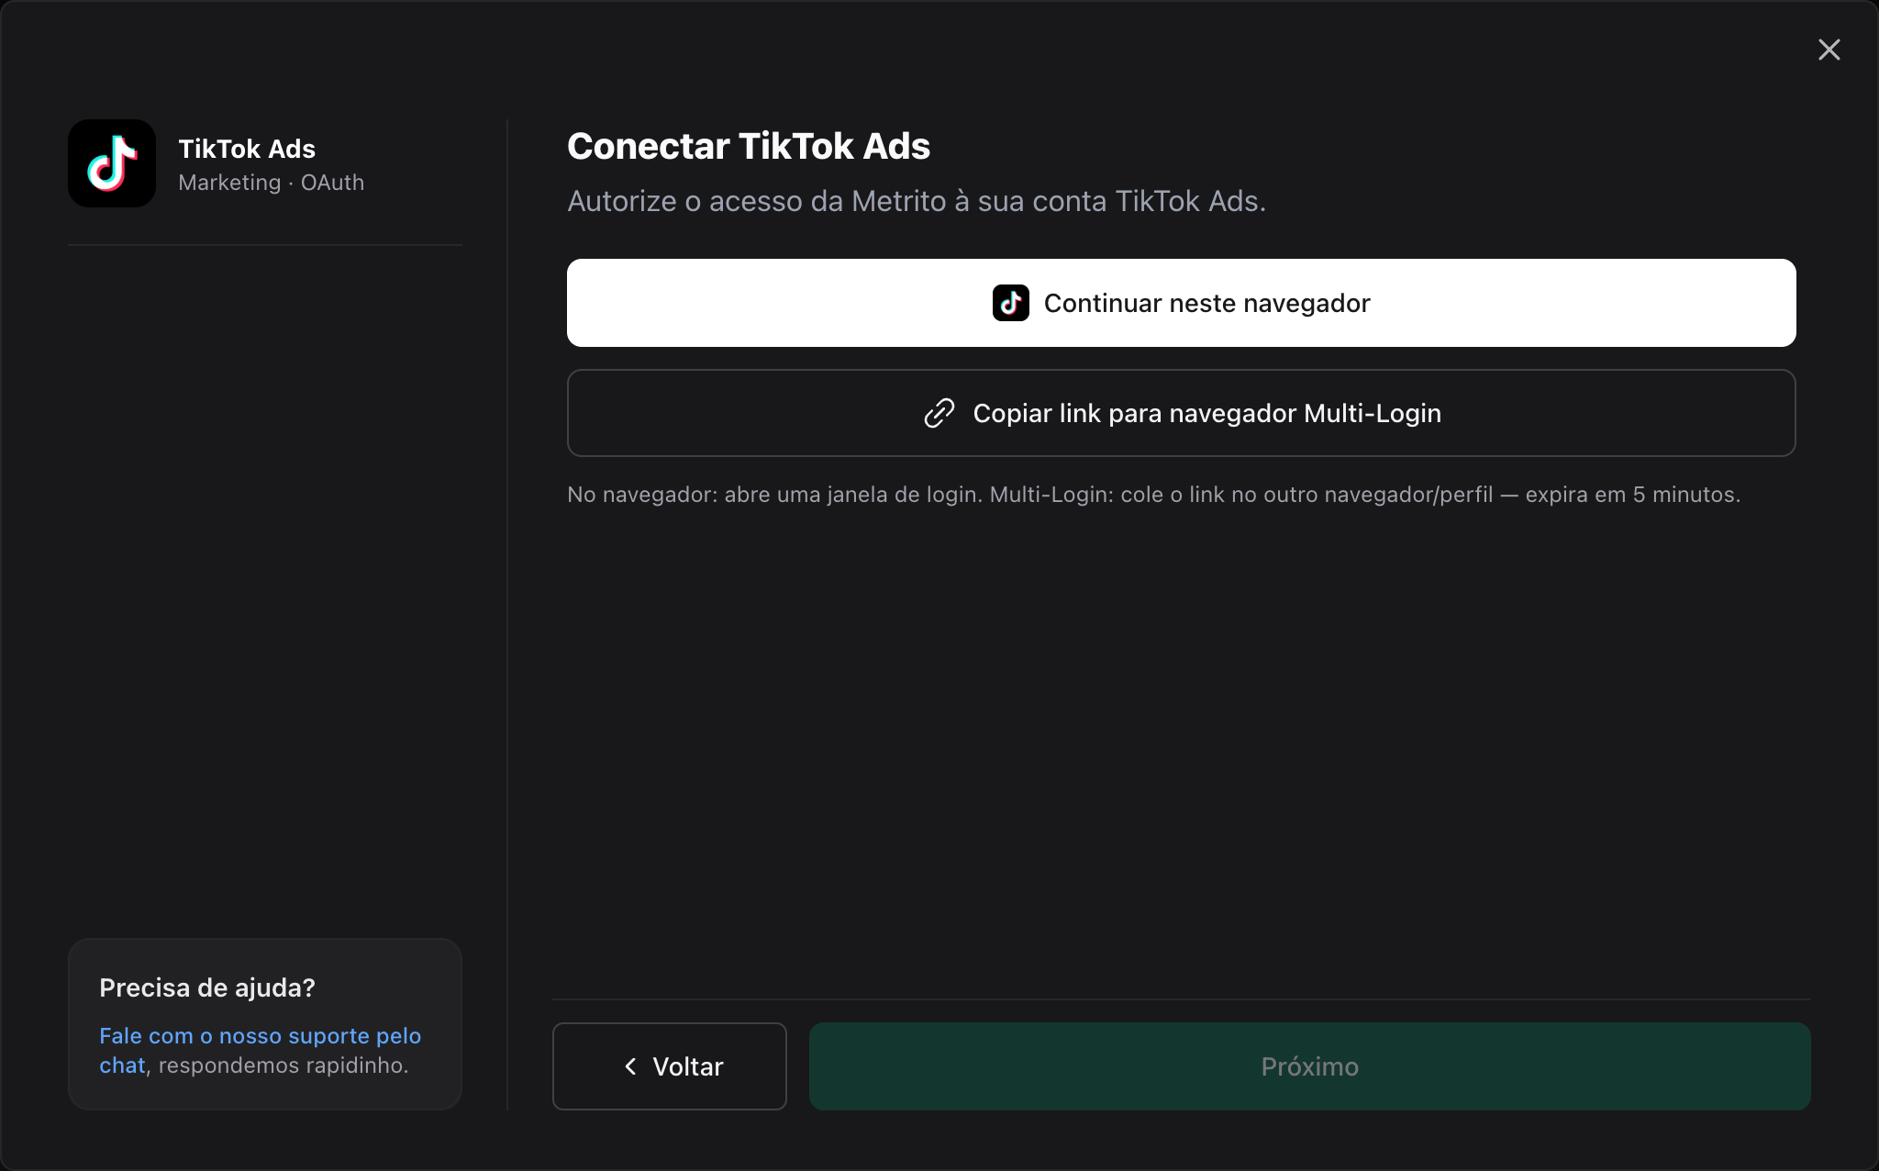Image resolution: width=1879 pixels, height=1171 pixels.
Task: Click the 'Marketing · OAuth' subtitle
Action: click(x=271, y=183)
